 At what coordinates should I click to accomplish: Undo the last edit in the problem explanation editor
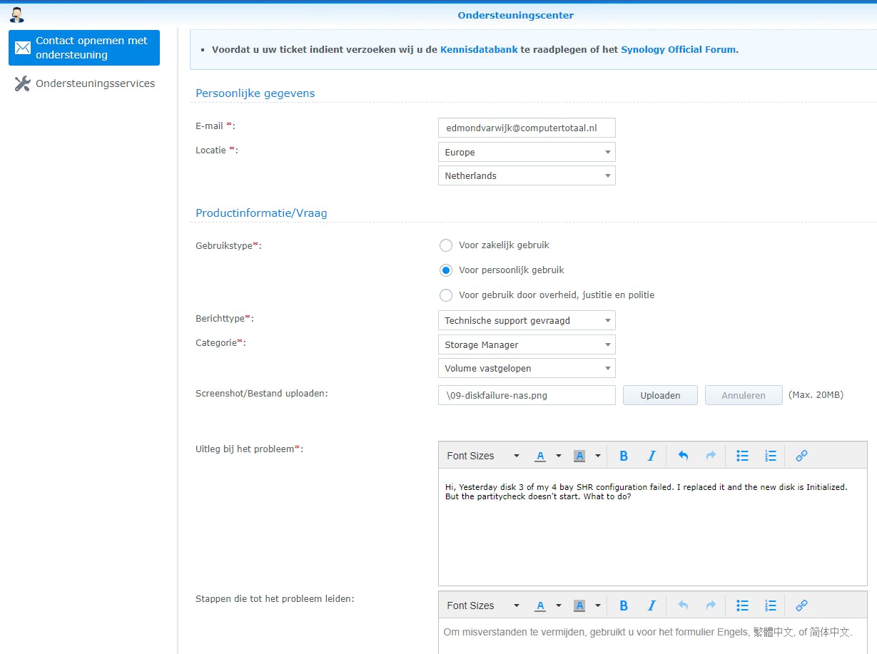tap(683, 456)
